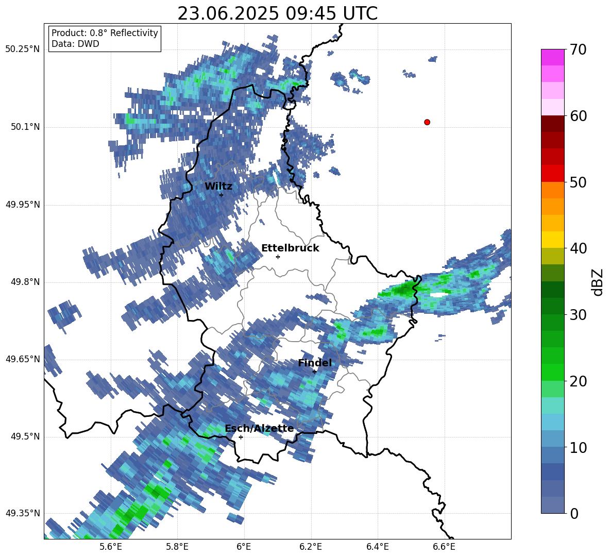The width and height of the screenshot is (610, 557).
Task: Click the 'Data: DWD' text
Action: 75,44
